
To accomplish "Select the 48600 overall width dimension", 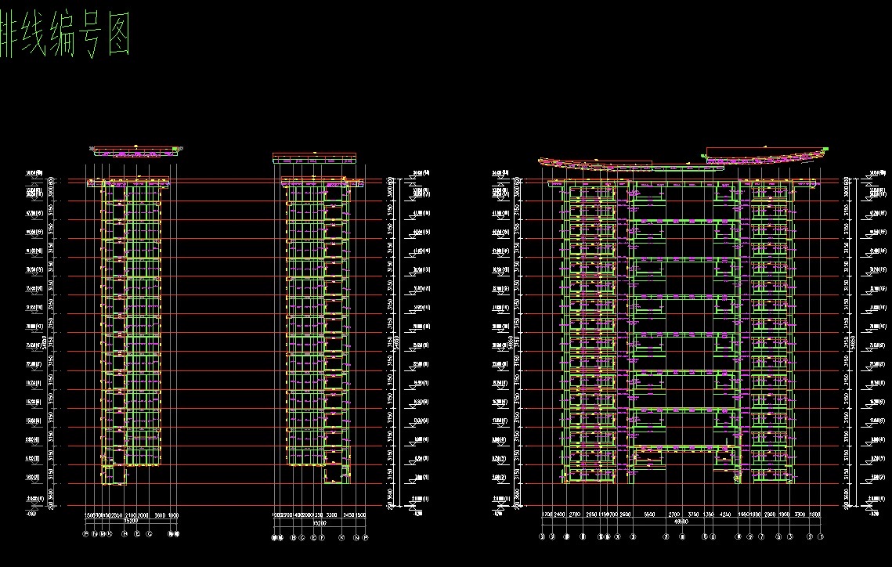I will pos(679,521).
